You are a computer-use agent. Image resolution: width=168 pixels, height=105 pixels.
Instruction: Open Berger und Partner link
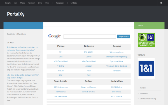88,87
